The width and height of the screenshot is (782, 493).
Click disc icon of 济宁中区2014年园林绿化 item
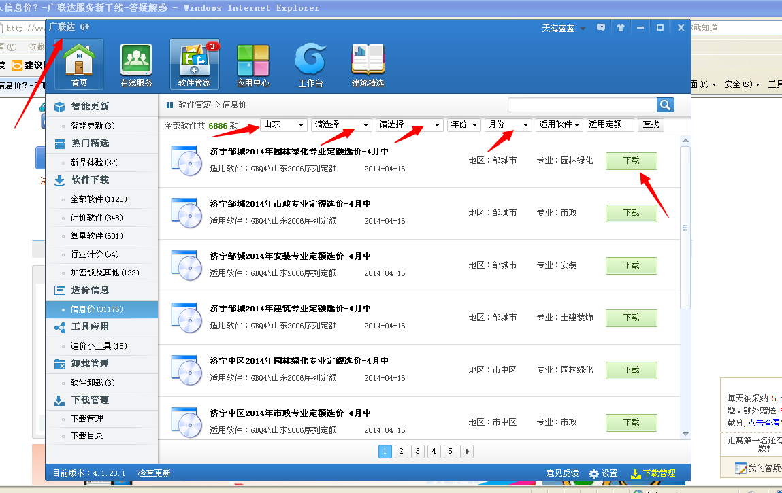[x=186, y=370]
